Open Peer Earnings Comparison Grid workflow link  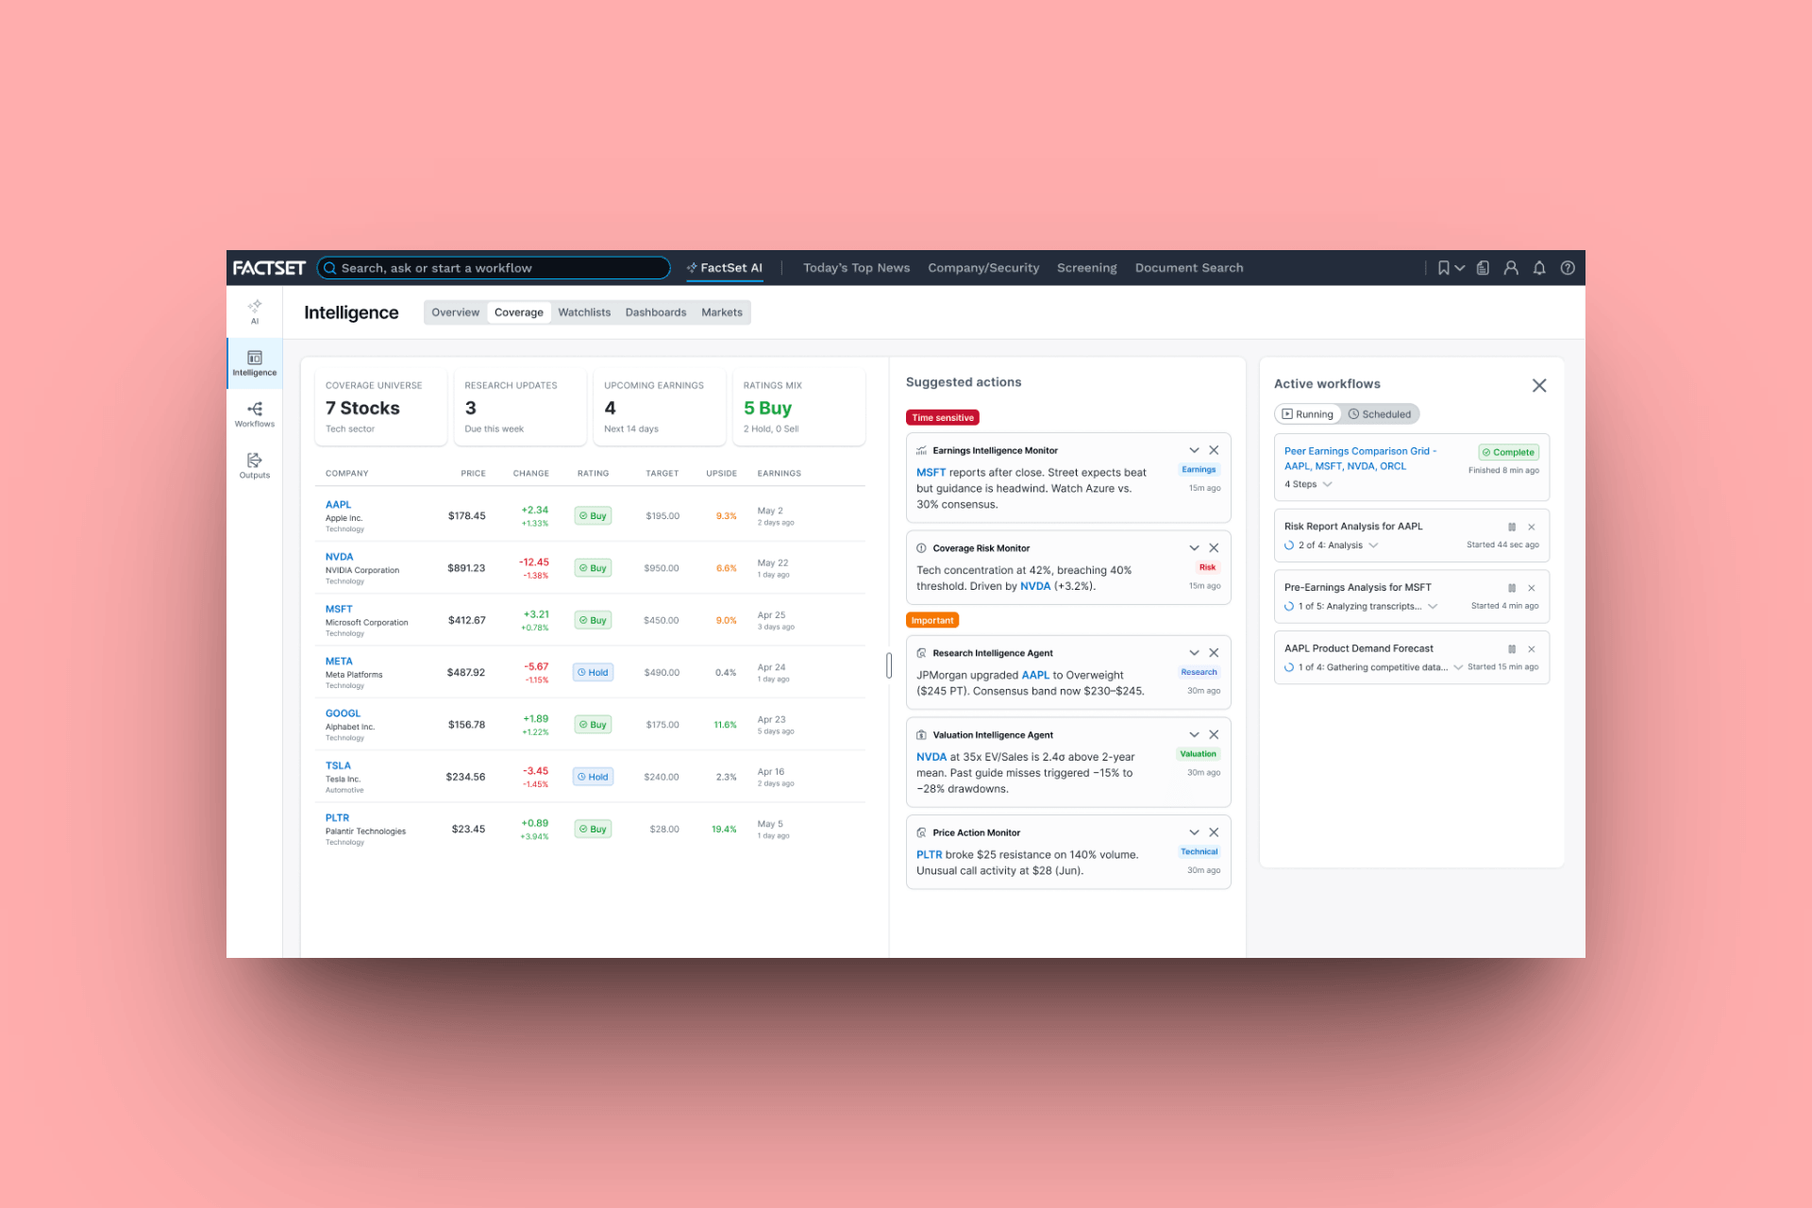pos(1360,459)
